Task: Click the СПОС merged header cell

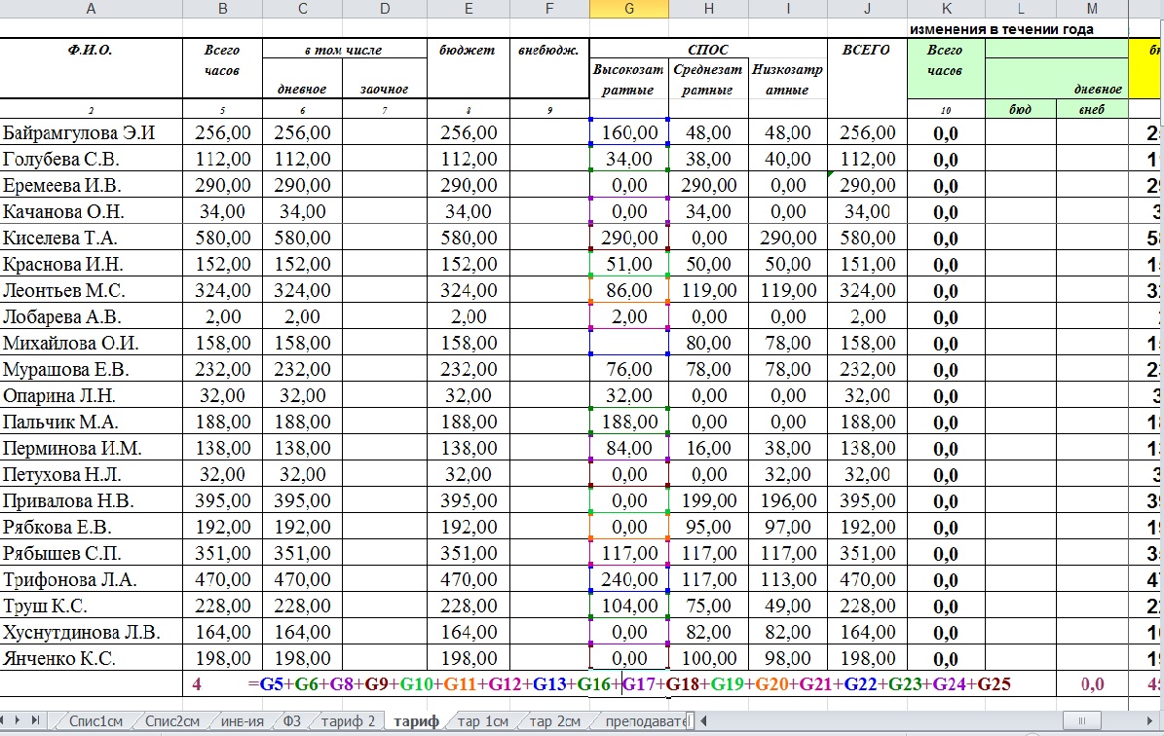Action: click(708, 49)
